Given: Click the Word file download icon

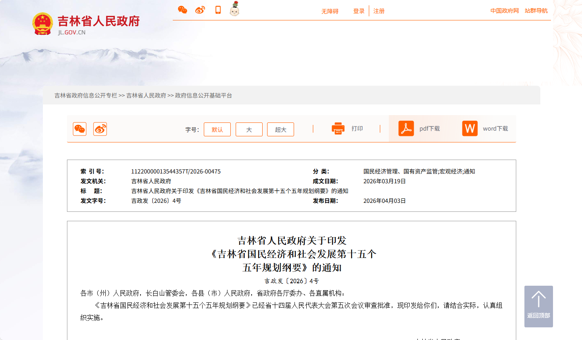Looking at the screenshot, I should 470,129.
